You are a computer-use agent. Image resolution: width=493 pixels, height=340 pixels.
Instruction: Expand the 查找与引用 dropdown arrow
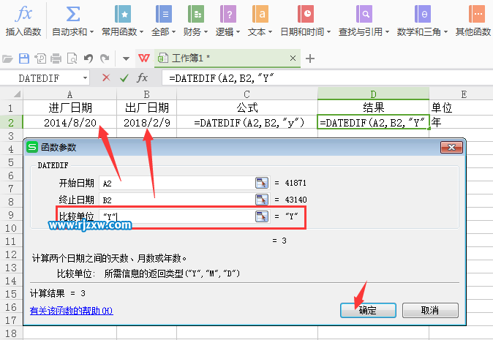click(387, 31)
